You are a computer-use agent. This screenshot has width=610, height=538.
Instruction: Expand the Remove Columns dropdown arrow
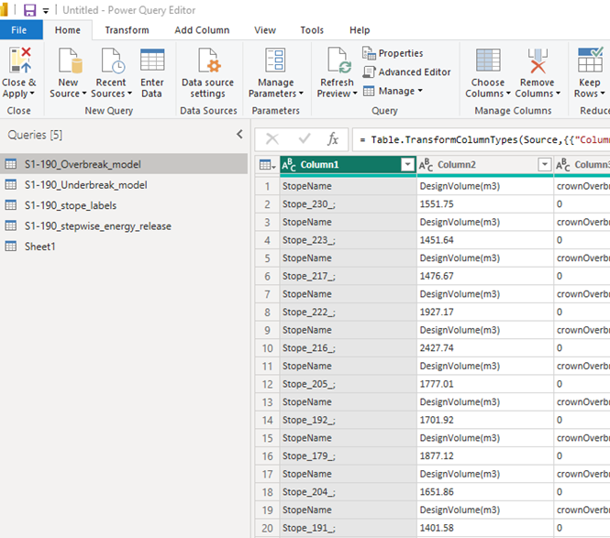click(558, 93)
